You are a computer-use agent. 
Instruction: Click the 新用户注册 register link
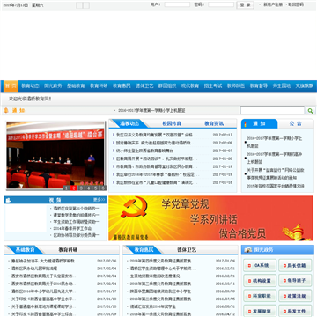273,4
